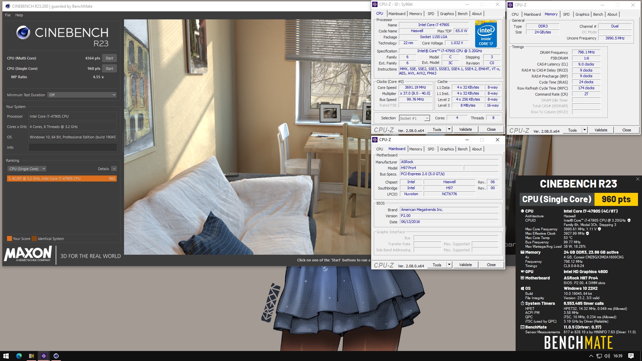Image resolution: width=642 pixels, height=361 pixels.
Task: Click Close in CPU-Z 5y96kt window
Action: click(x=491, y=129)
